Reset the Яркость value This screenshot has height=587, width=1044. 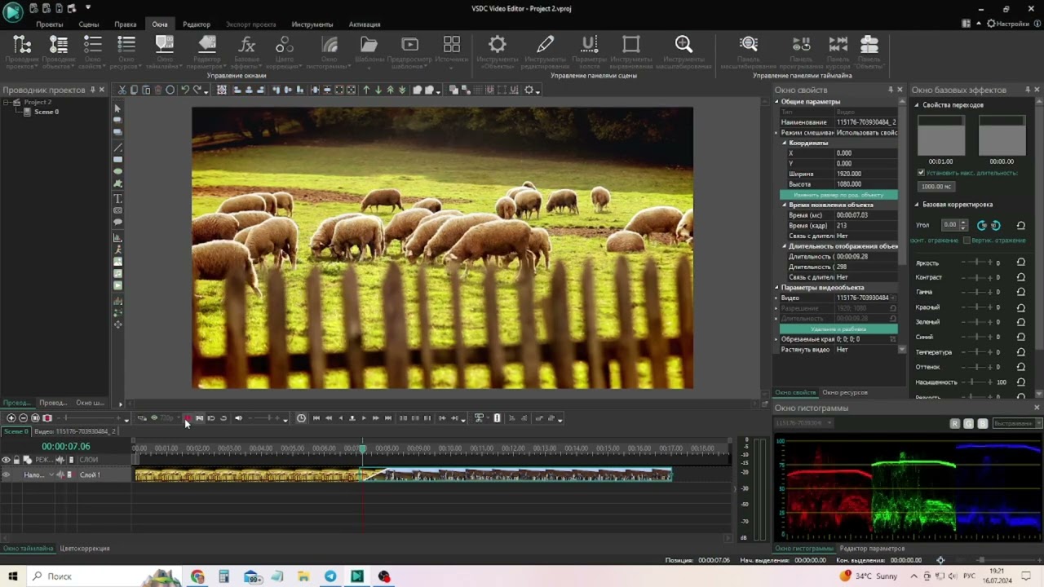[1020, 263]
